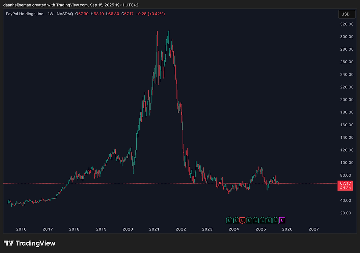This screenshot has width=360, height=253.
Task: Click the TradingView.com header caption text
Action: tap(71, 5)
